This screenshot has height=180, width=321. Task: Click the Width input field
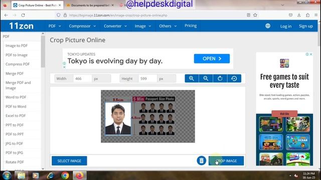coord(82,78)
